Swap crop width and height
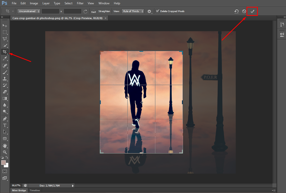 click(85, 11)
